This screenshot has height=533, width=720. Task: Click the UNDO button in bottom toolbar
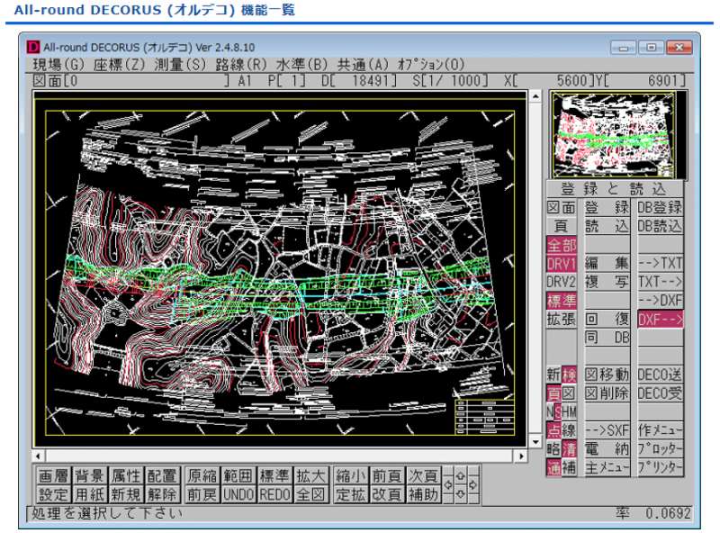[x=238, y=494]
